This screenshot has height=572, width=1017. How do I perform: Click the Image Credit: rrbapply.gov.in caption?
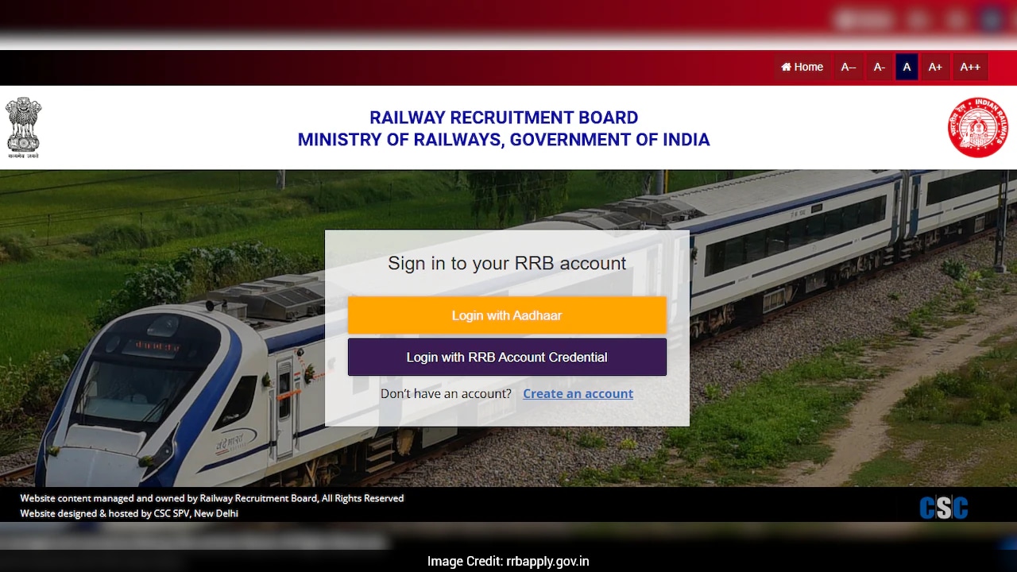coord(508,562)
